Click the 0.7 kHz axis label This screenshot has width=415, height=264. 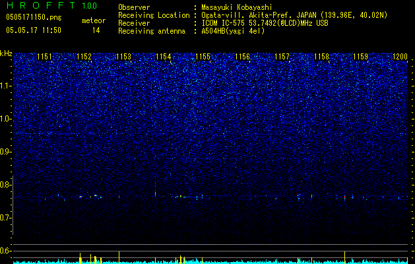click(6, 218)
